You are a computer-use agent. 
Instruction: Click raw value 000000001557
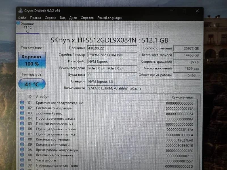click(x=179, y=161)
